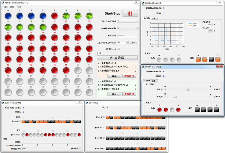
Task: Switch to 状態 tab in CUB44-DA16A window
Action: (x=154, y=81)
